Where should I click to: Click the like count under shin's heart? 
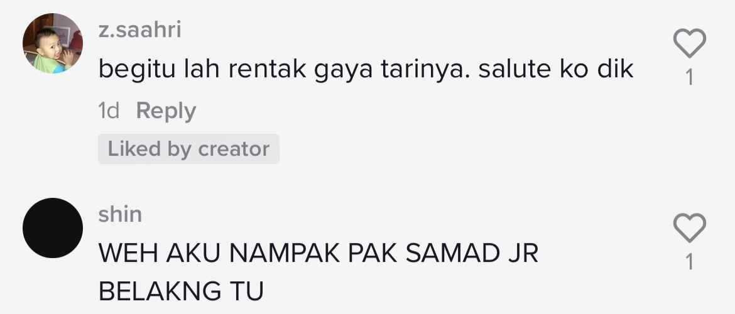[x=690, y=261]
